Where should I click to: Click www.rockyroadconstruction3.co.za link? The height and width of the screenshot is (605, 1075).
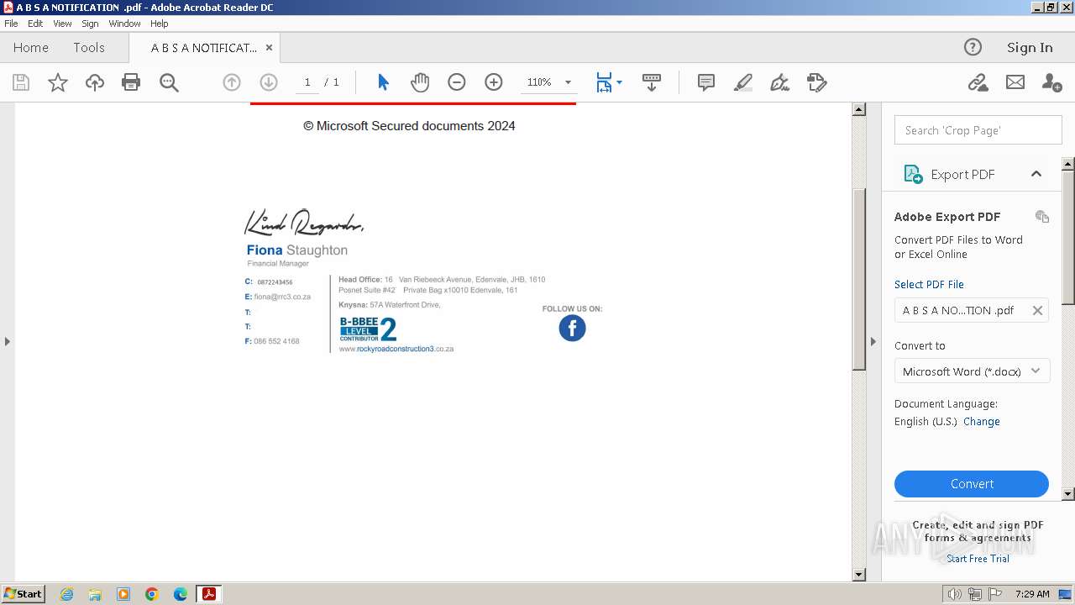click(396, 349)
